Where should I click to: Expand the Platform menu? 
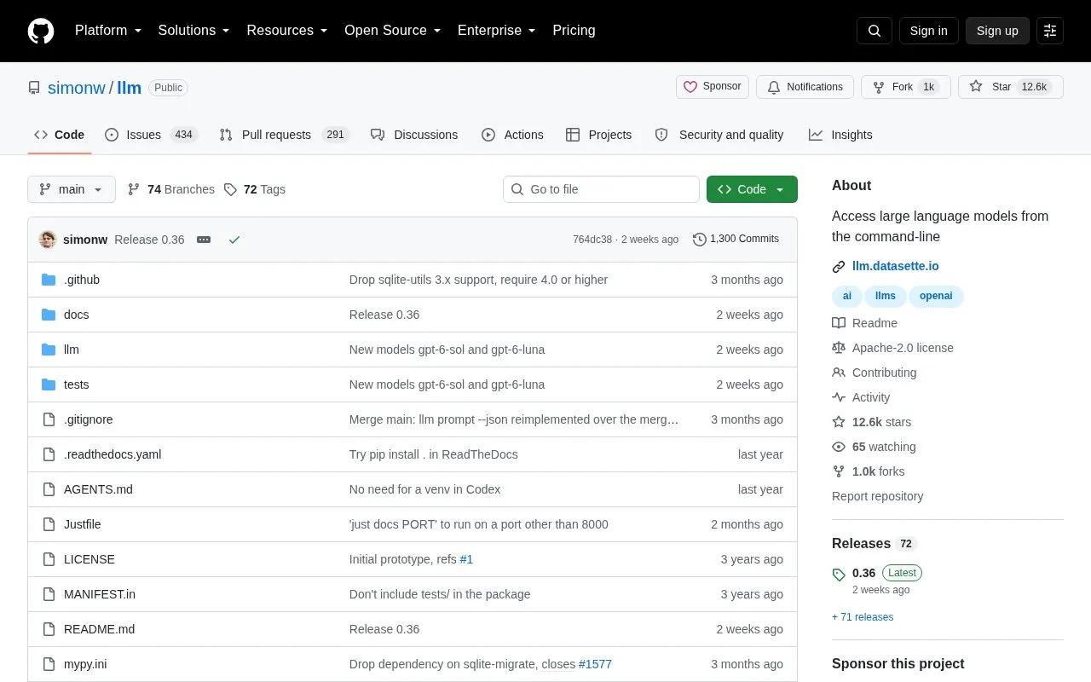pyautogui.click(x=108, y=31)
